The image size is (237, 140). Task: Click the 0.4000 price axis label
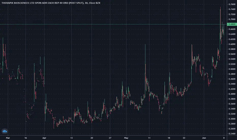[x=232, y=94]
